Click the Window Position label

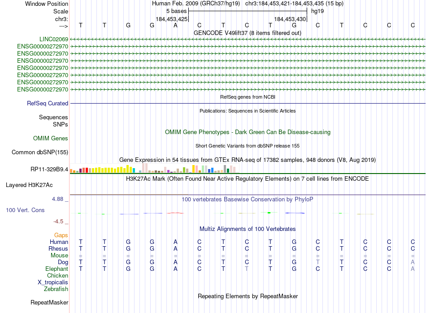coord(47,4)
